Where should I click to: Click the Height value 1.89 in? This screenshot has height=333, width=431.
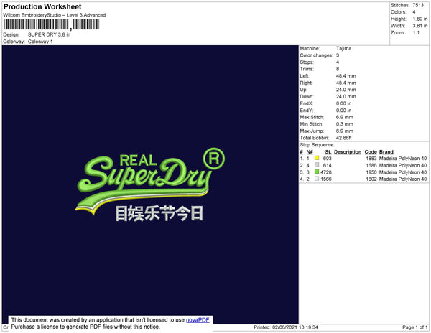point(420,19)
